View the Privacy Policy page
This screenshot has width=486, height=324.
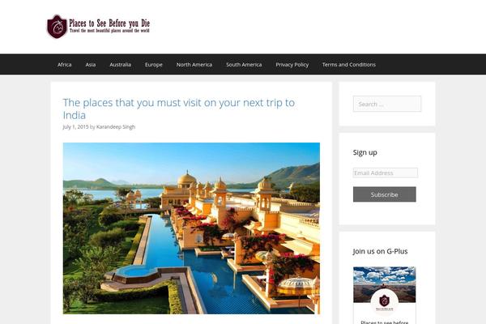point(292,65)
